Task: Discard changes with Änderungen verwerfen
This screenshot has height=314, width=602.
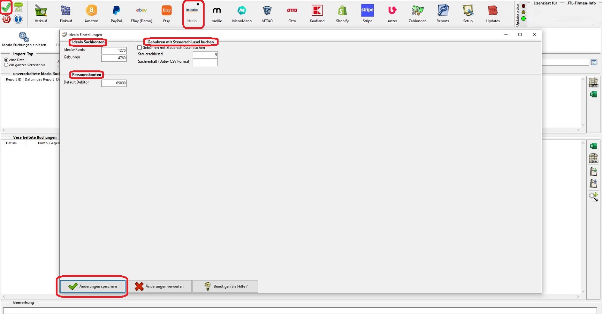Action: click(x=160, y=286)
